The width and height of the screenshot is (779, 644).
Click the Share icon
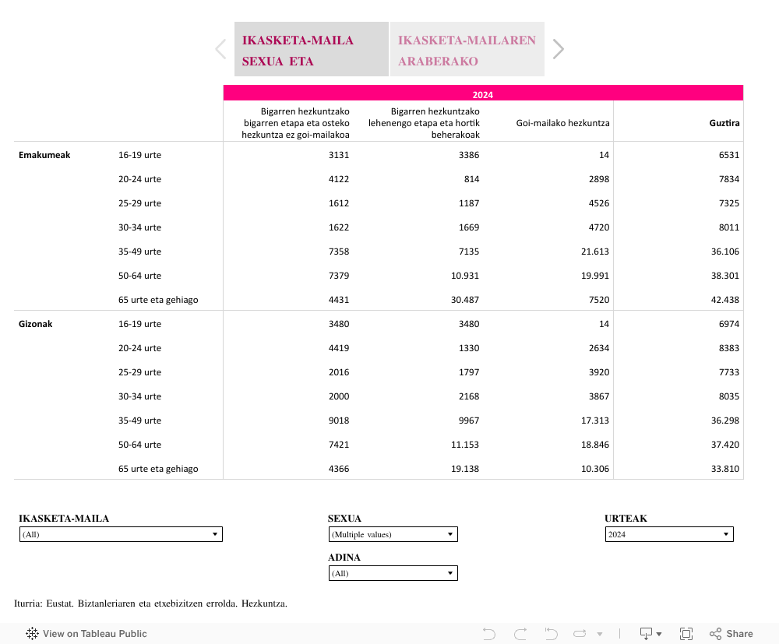715,634
